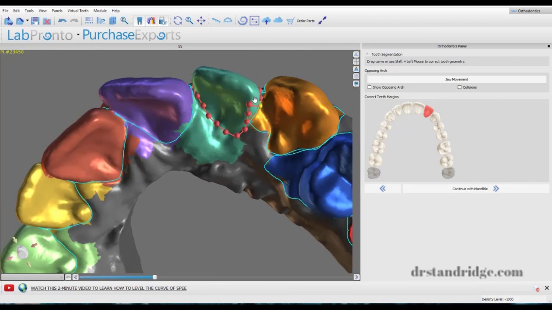Click the Jaw Movement button
Viewport: 552px width, 310px height.
457,79
